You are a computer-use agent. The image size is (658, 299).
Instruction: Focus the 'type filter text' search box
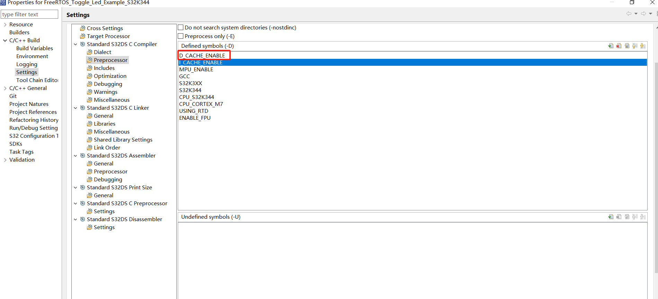[29, 14]
